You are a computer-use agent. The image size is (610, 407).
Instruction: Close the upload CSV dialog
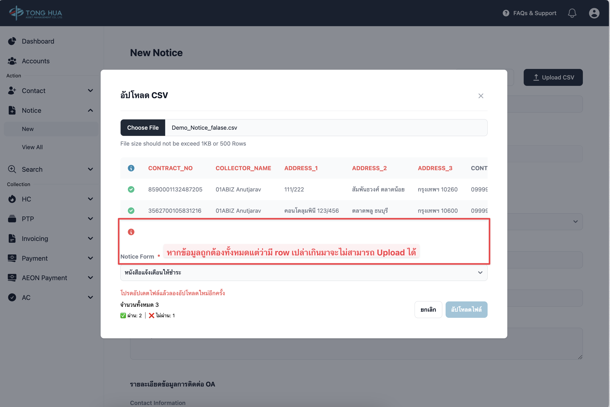481,96
